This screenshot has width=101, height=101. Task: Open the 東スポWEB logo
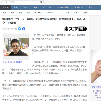[x=76, y=29]
